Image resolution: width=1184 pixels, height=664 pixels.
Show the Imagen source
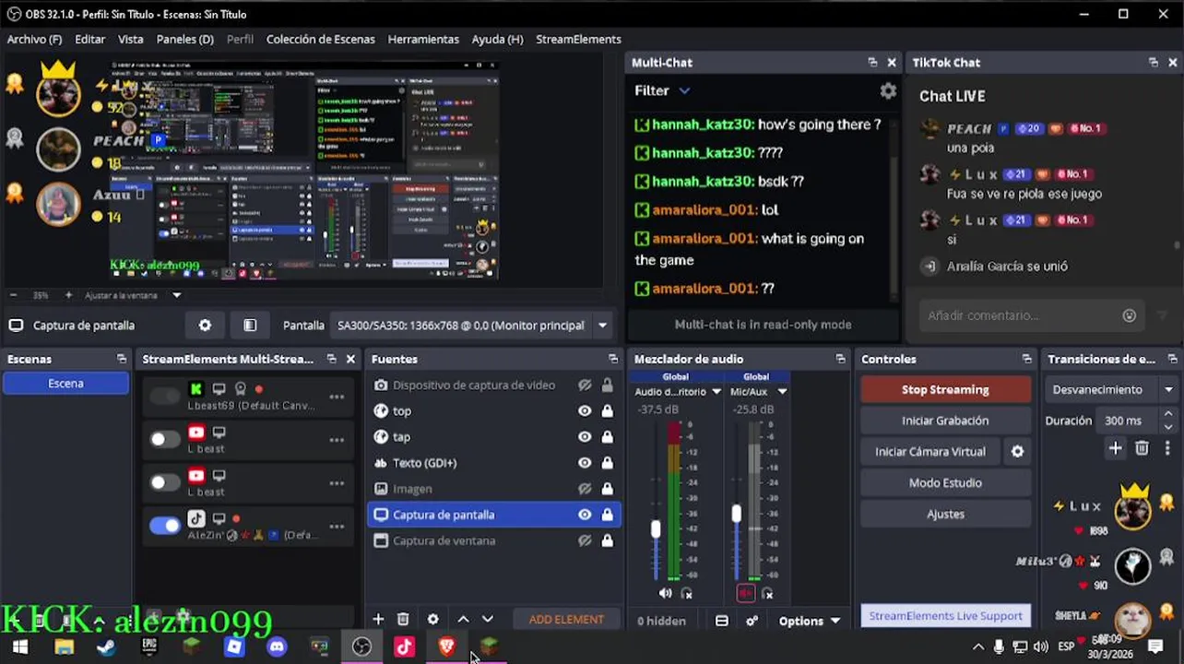coord(585,489)
